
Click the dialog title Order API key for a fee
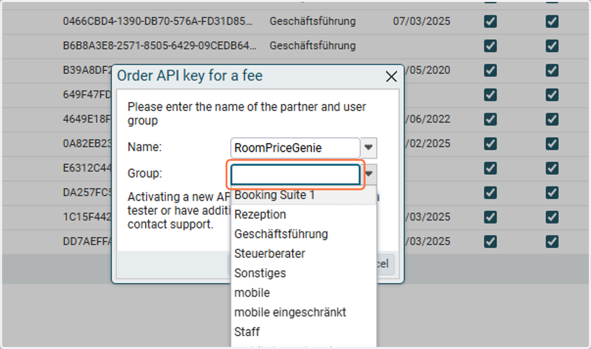click(x=190, y=76)
